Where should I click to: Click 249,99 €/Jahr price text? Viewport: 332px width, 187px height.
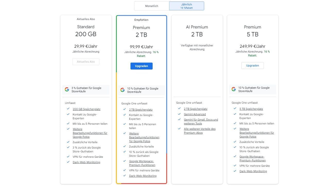[252, 46]
